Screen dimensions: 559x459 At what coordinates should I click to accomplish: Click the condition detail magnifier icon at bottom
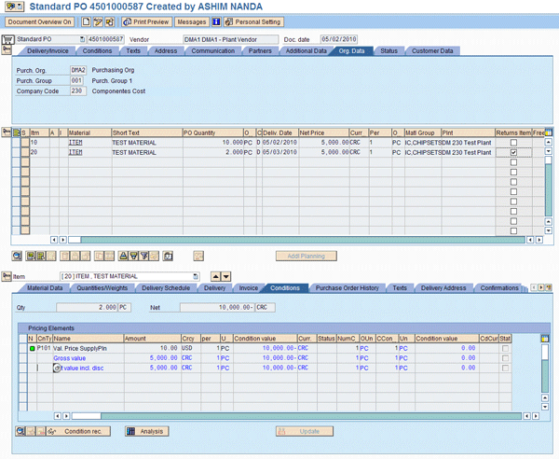pyautogui.click(x=20, y=431)
